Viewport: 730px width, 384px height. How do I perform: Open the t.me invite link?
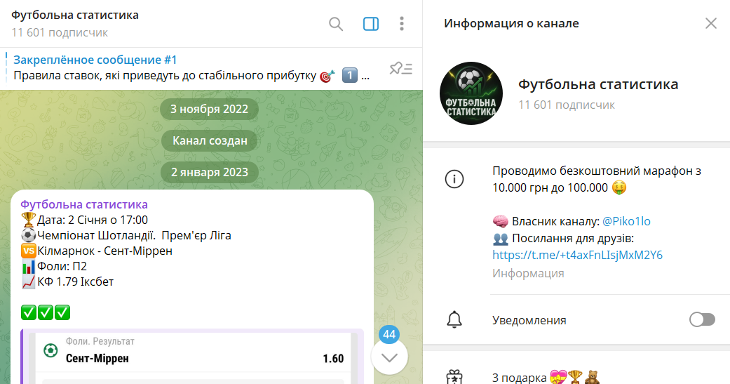577,255
